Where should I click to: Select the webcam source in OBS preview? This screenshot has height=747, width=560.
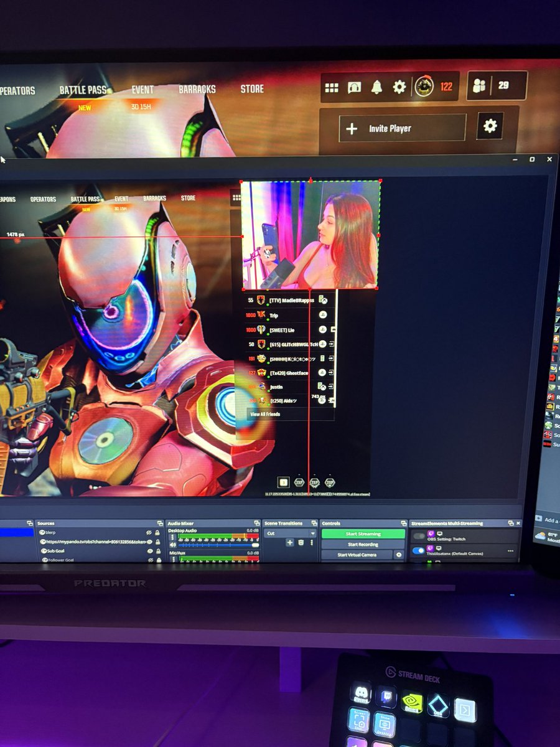coord(310,235)
